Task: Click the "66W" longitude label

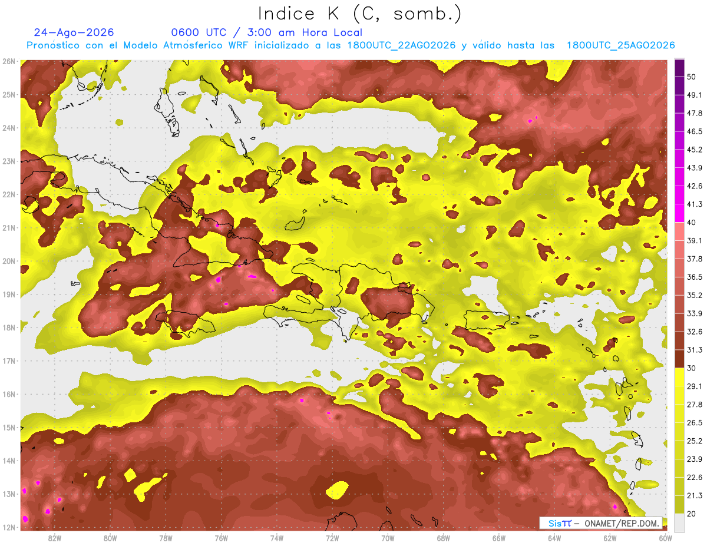Action: tap(499, 538)
